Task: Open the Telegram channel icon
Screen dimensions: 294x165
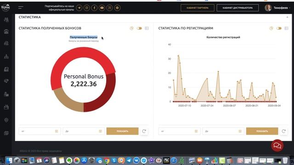Action: 79,8
